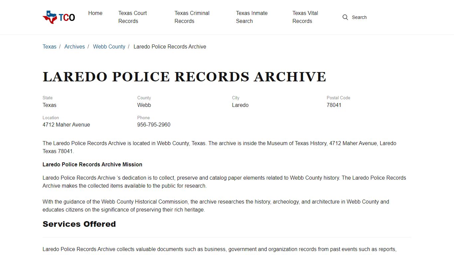Click paragraph about collecting and preserving paper elements

224,182
